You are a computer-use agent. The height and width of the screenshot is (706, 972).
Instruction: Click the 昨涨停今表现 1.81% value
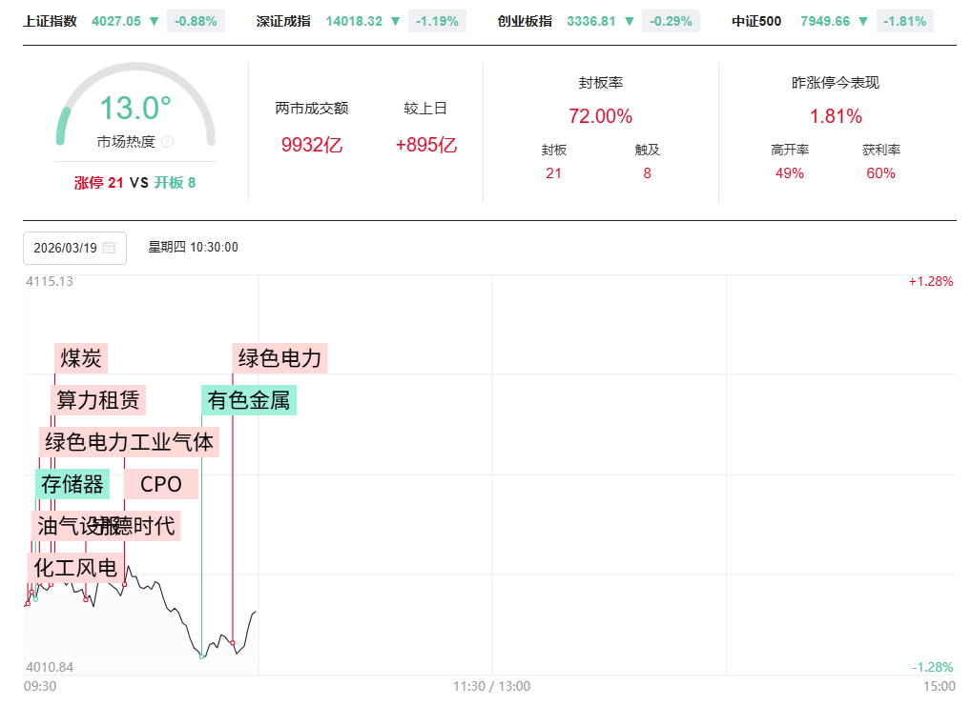836,116
